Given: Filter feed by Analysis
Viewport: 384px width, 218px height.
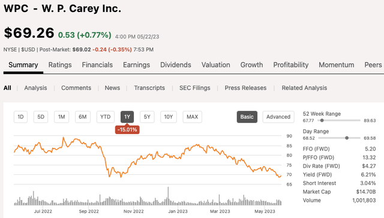Looking at the screenshot, I should coord(35,87).
